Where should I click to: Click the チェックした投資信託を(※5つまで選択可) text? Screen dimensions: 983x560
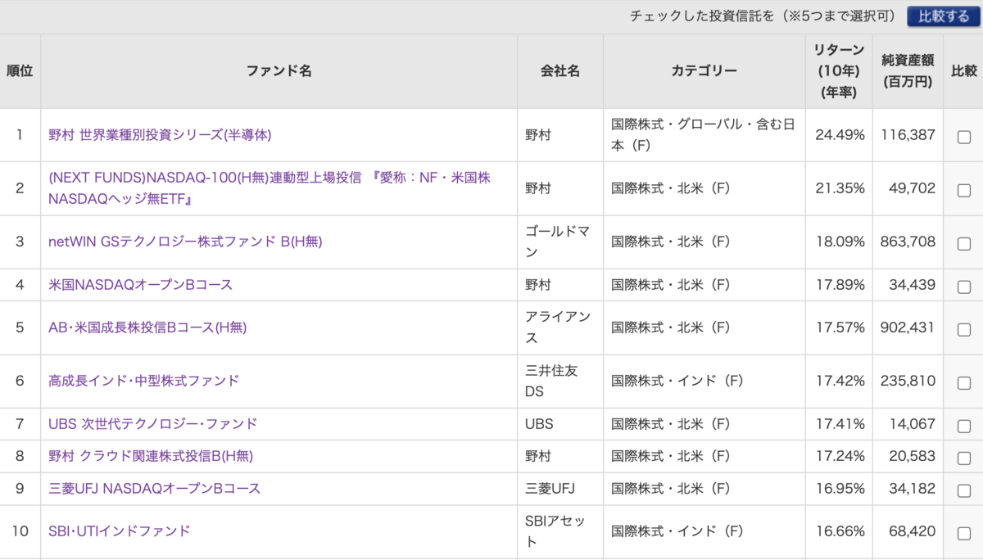click(763, 16)
